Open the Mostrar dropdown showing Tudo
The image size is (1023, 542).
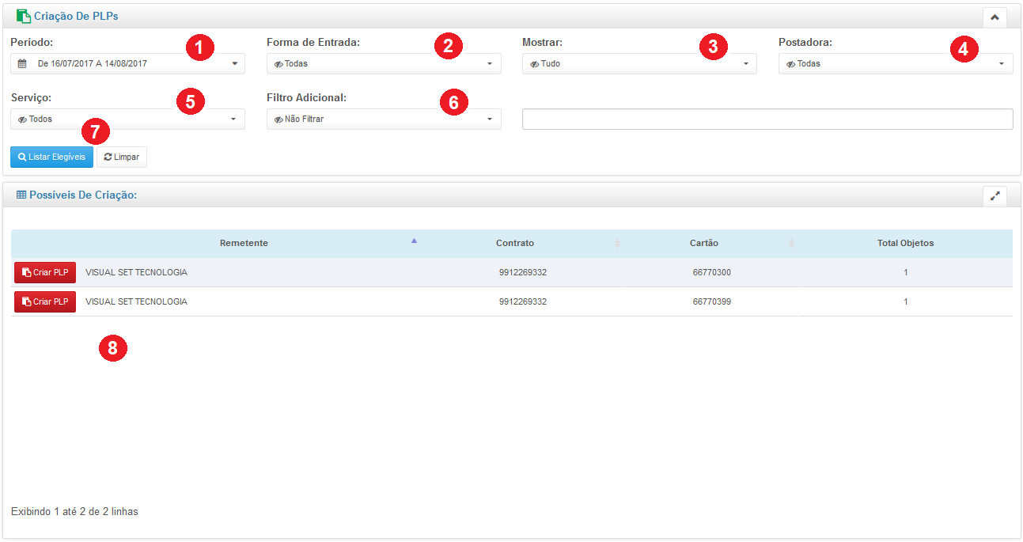(639, 64)
